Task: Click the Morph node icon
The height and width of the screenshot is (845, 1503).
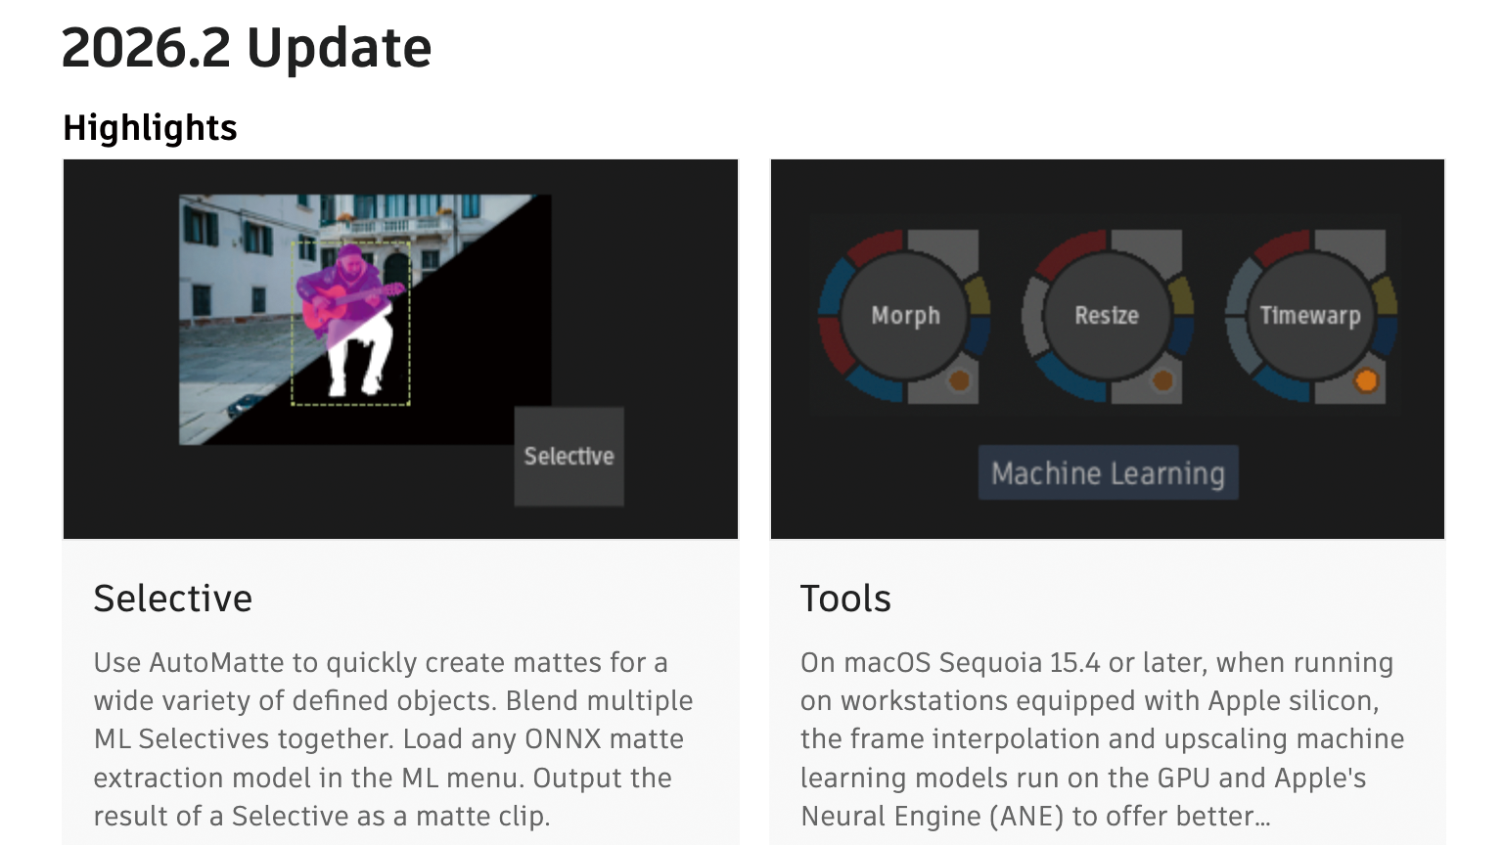Action: tap(904, 315)
